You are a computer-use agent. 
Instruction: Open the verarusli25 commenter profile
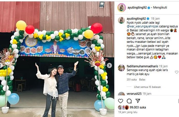(134, 94)
